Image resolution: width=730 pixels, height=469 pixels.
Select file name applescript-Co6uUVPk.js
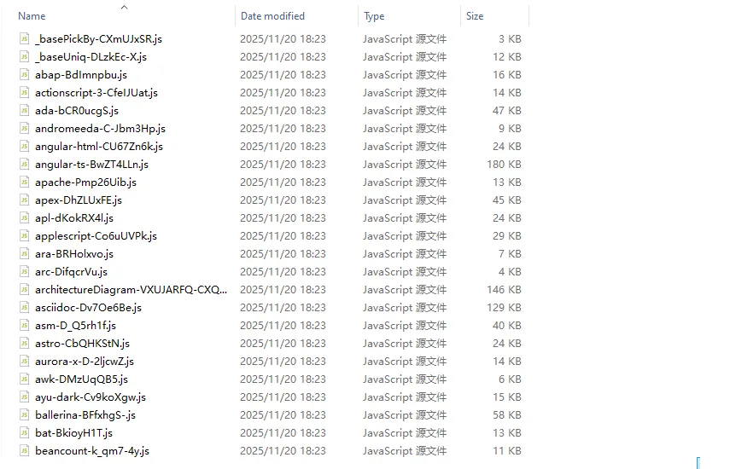(96, 235)
